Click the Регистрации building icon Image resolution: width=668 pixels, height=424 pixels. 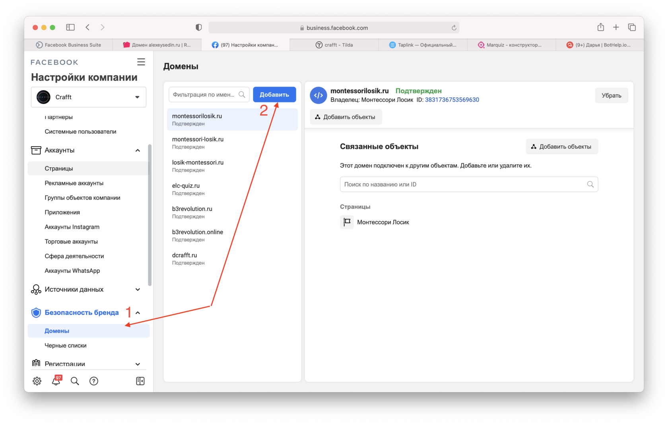(x=36, y=363)
